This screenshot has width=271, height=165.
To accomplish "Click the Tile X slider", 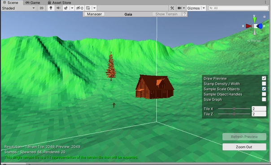I will (x=234, y=109).
